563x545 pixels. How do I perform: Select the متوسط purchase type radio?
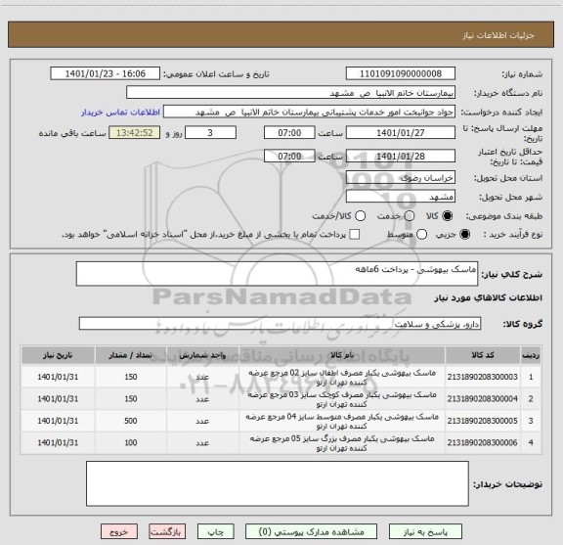(x=421, y=235)
